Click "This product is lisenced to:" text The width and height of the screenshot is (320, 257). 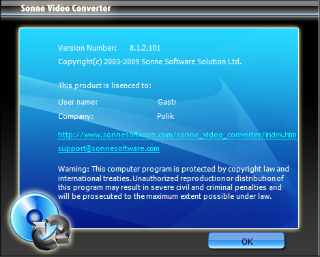[x=104, y=85]
